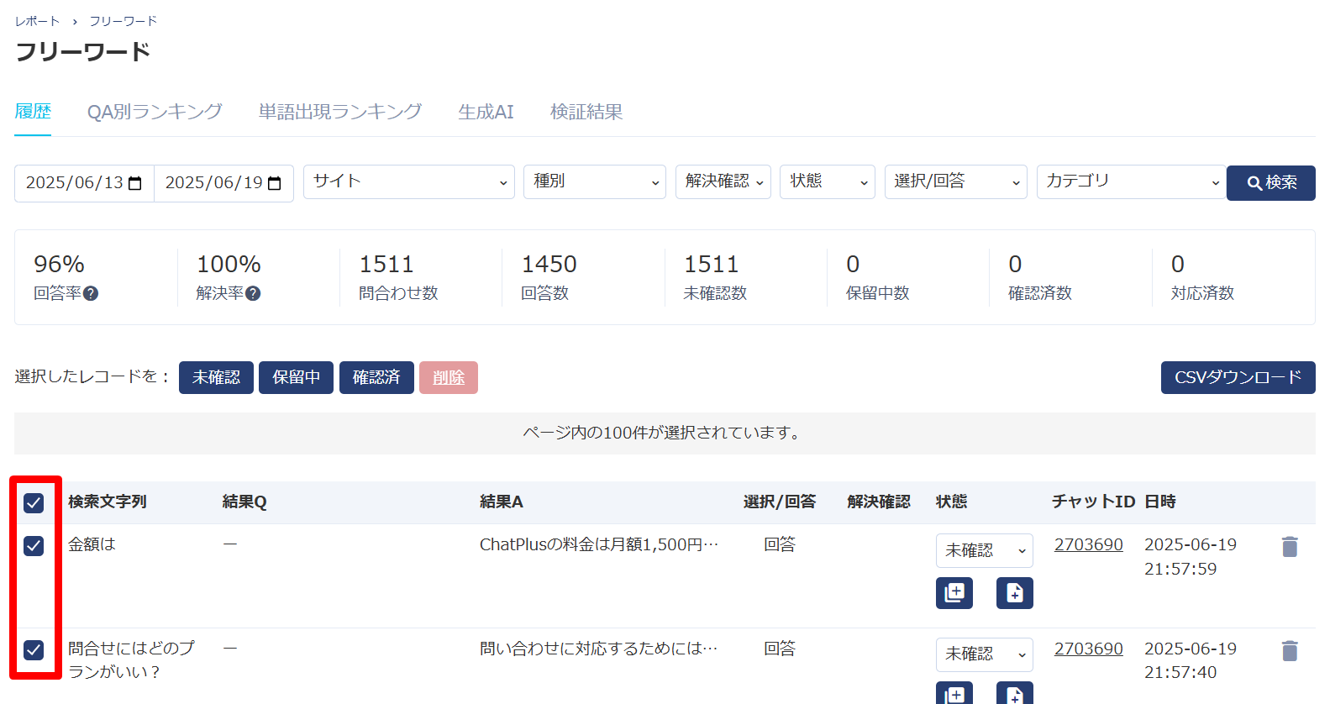Click レポート in the breadcrumb

pyautogui.click(x=37, y=21)
